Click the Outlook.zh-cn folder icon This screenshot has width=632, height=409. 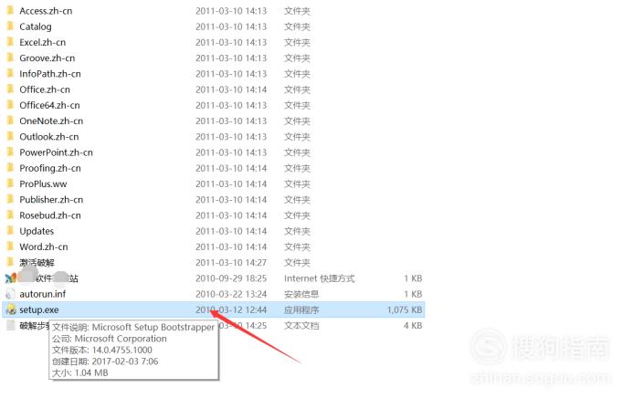(x=10, y=136)
